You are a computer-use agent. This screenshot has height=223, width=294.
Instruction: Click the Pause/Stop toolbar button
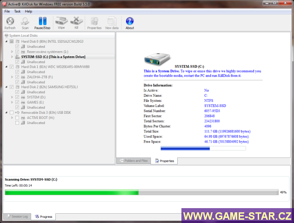tap(42, 23)
